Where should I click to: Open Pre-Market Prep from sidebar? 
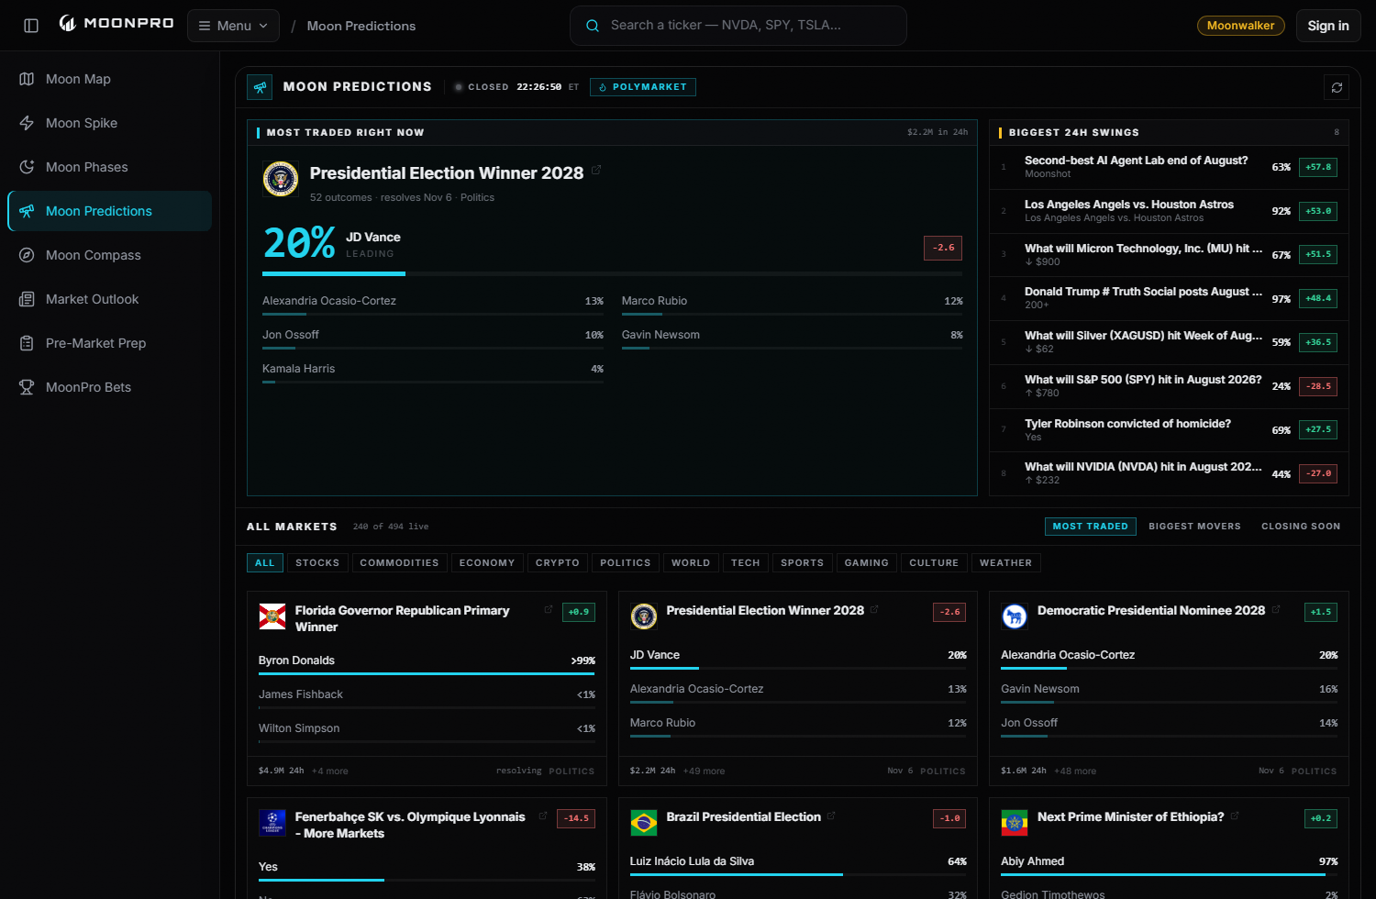coord(110,343)
